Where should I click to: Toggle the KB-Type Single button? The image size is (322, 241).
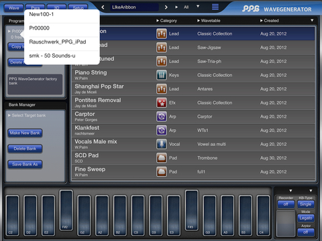[306, 204]
